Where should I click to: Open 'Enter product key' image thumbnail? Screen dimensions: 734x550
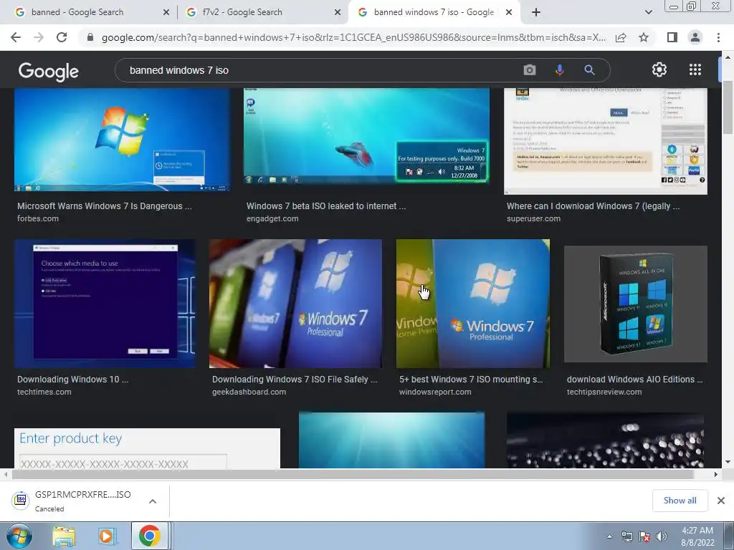tap(148, 448)
